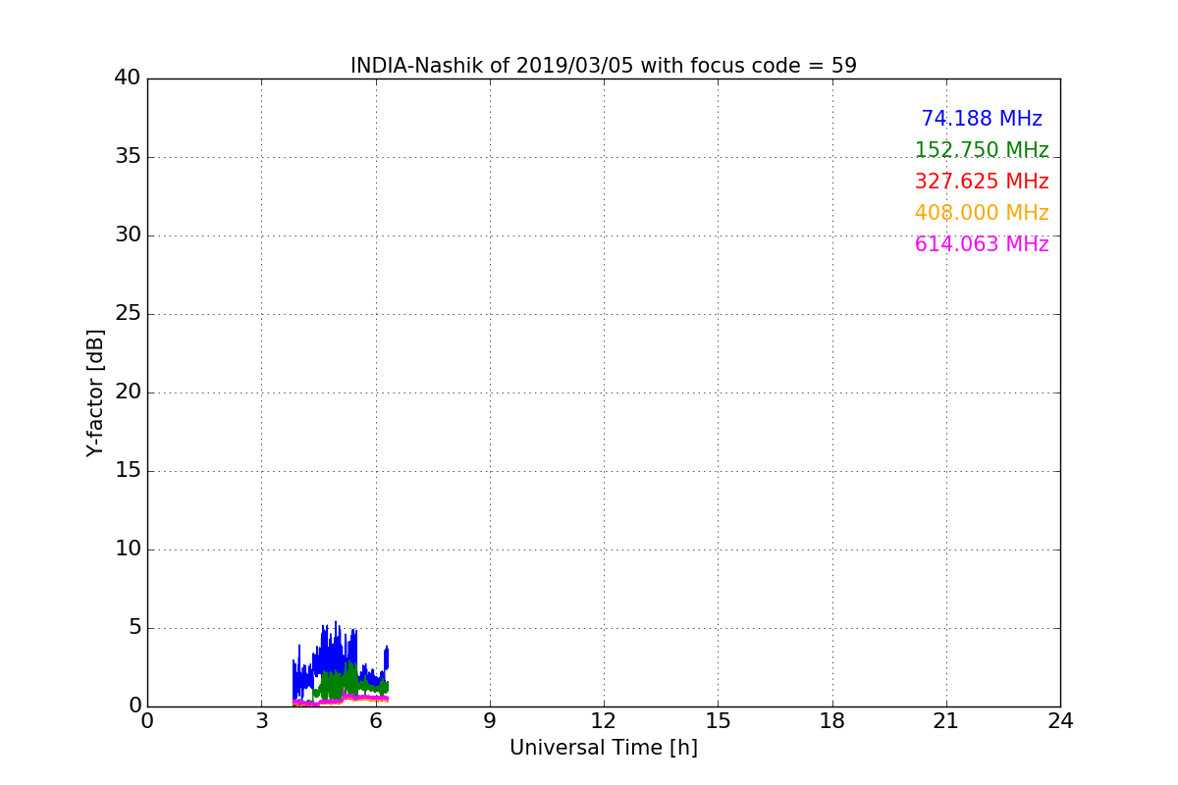Select the 327.625 MHz legend label
The width and height of the screenshot is (1178, 785).
click(982, 182)
